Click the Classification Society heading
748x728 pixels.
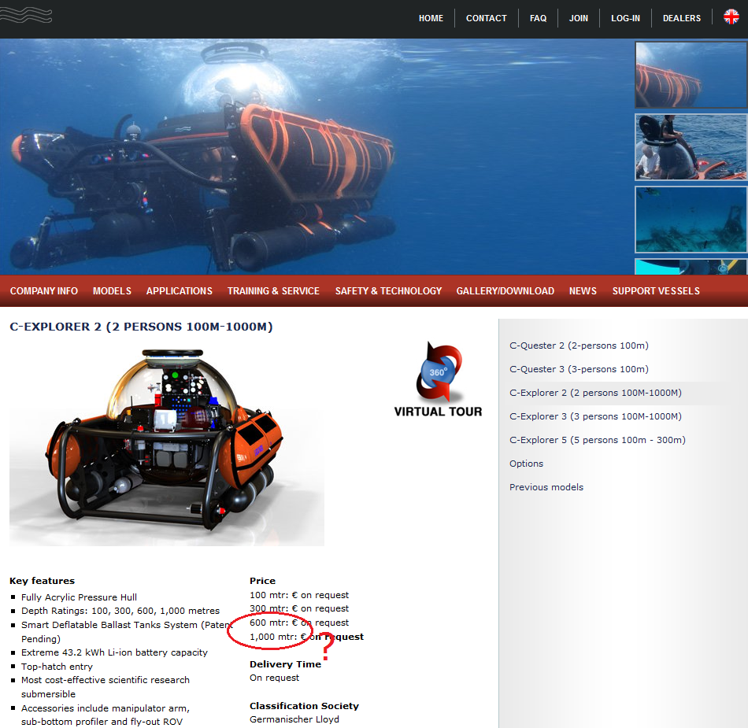(304, 706)
